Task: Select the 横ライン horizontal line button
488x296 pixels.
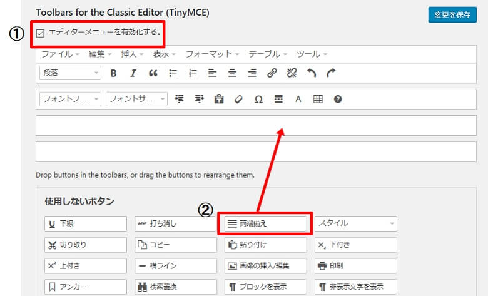Action: click(x=176, y=266)
